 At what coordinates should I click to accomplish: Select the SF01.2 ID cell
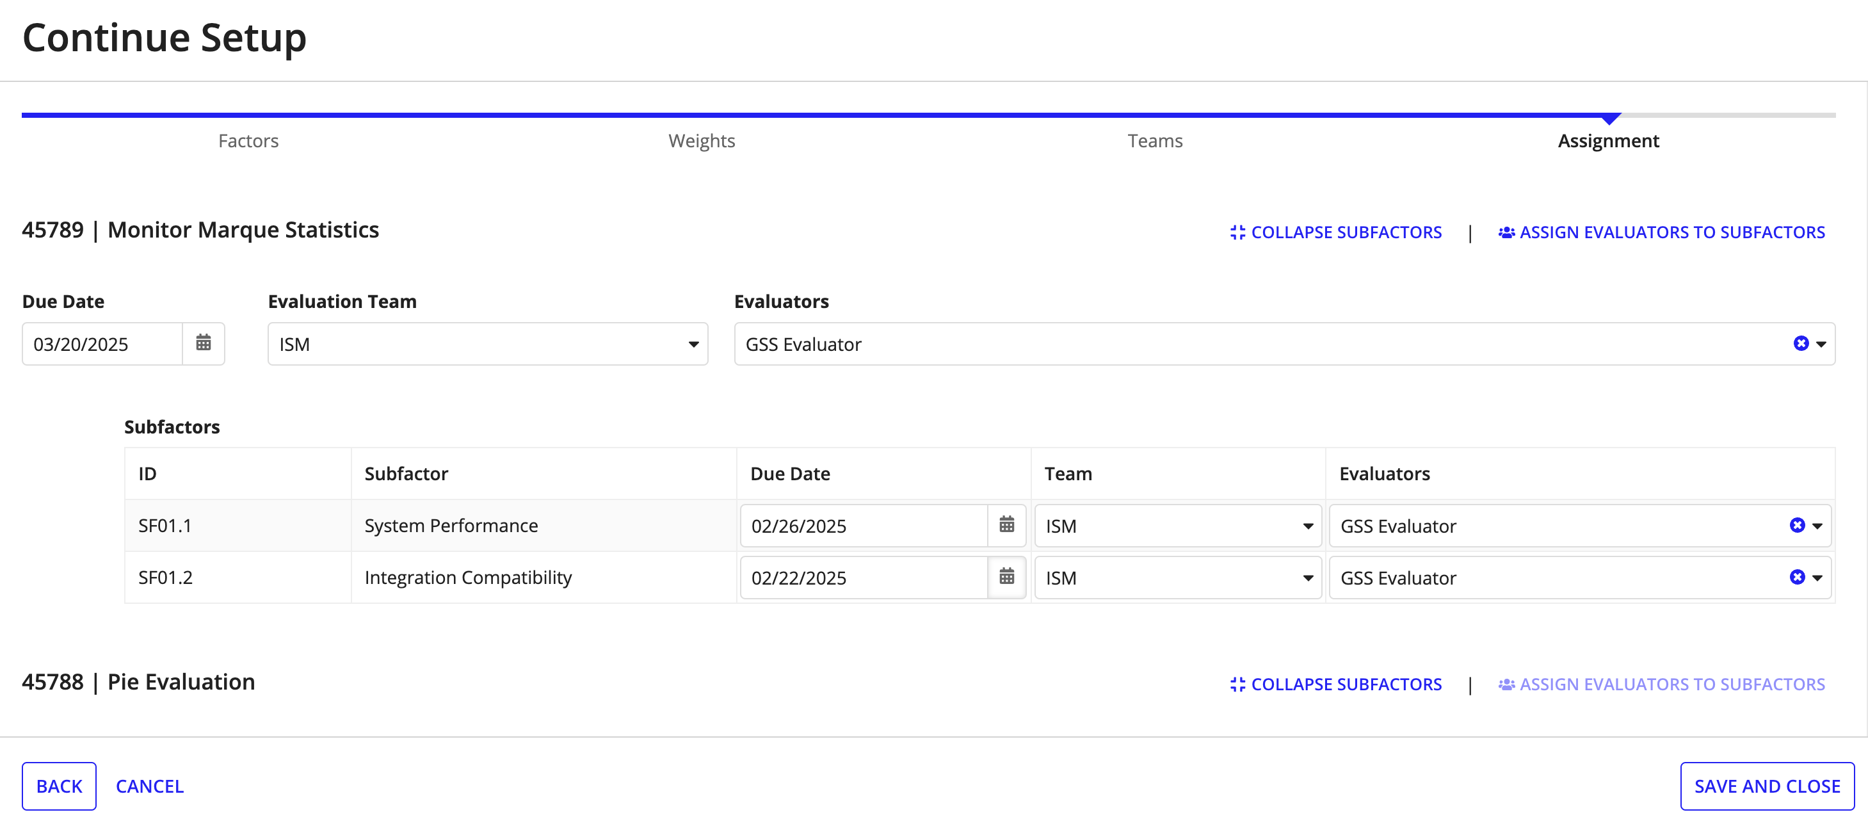point(238,578)
